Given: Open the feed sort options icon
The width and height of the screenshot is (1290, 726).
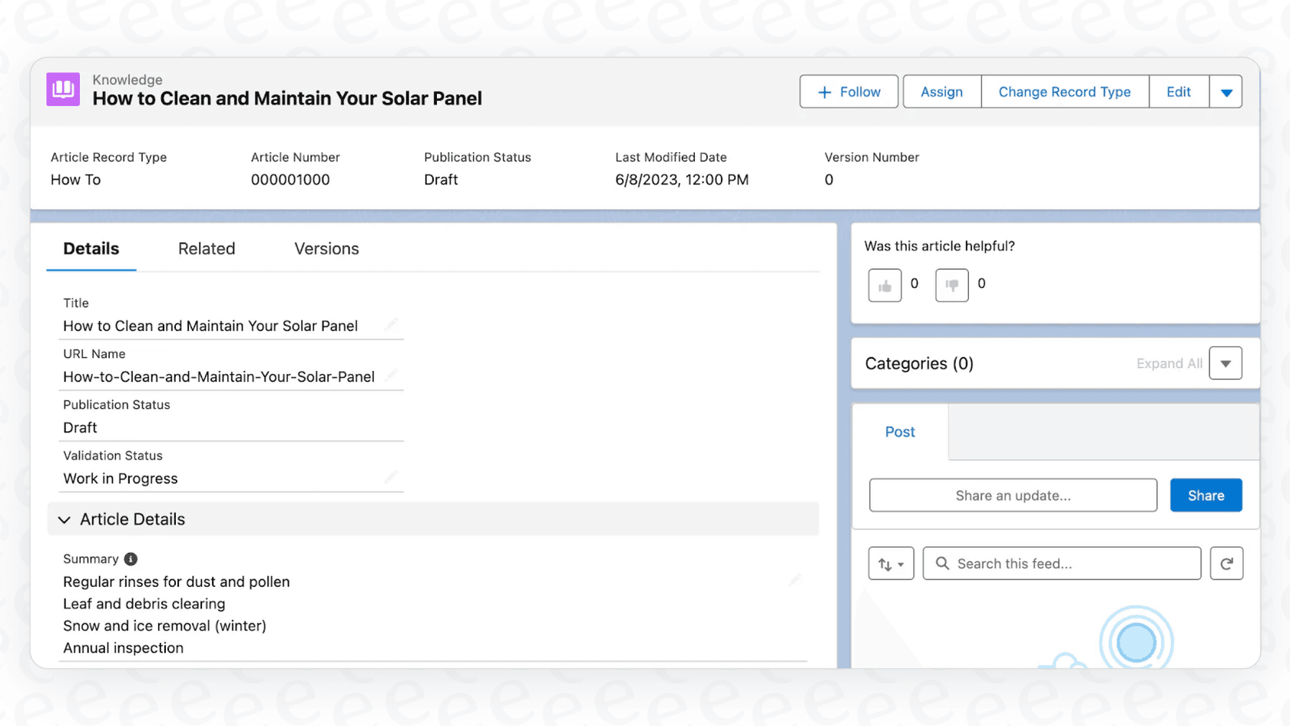Looking at the screenshot, I should 891,563.
